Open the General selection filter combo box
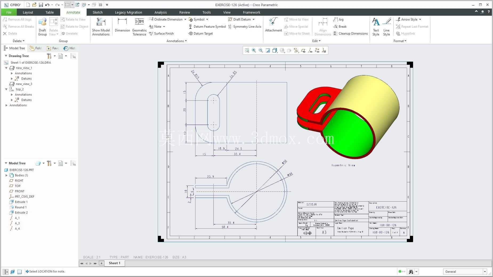 click(x=465, y=272)
